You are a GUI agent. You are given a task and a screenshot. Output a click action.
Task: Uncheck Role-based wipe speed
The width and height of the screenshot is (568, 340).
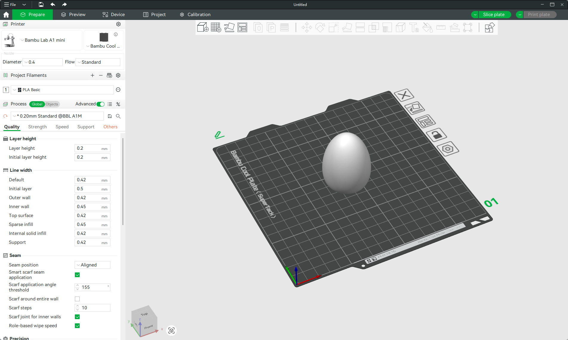coord(77,326)
